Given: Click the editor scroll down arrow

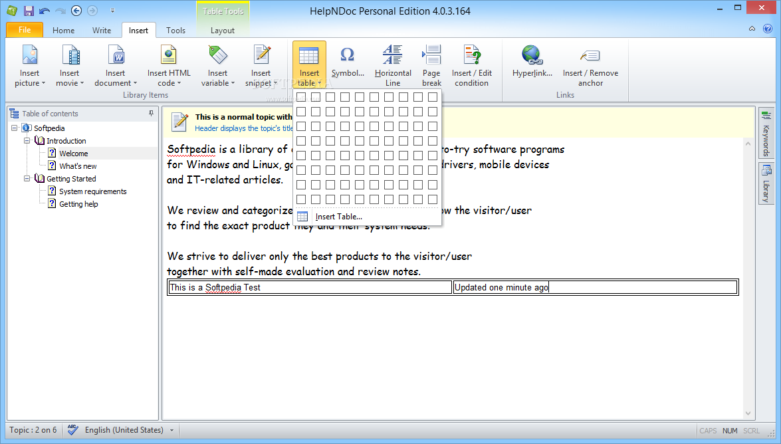Looking at the screenshot, I should (748, 413).
